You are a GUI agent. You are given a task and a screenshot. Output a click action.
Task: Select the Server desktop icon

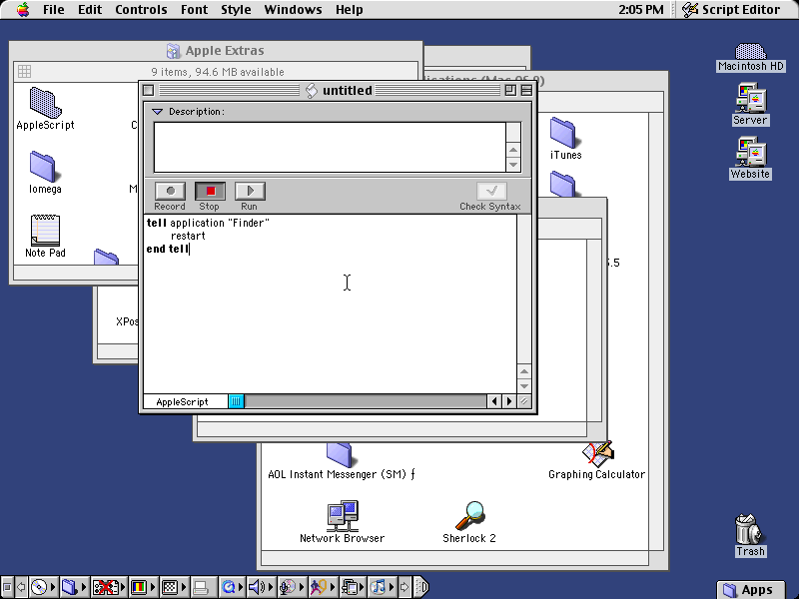pos(750,105)
